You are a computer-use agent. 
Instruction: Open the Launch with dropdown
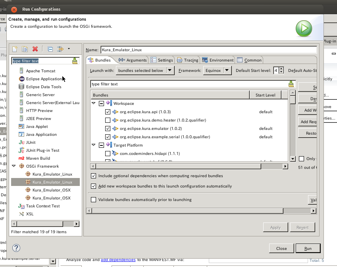(145, 70)
